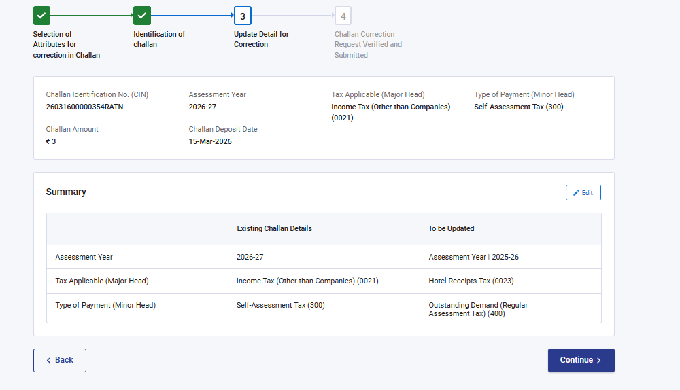Click the Identification of challan step label
This screenshot has height=390, width=680.
coord(159,39)
